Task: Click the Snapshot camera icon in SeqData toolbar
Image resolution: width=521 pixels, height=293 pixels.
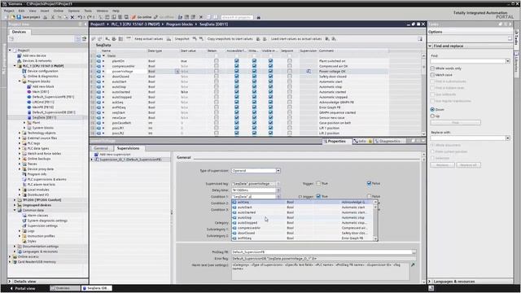Action: (x=169, y=39)
